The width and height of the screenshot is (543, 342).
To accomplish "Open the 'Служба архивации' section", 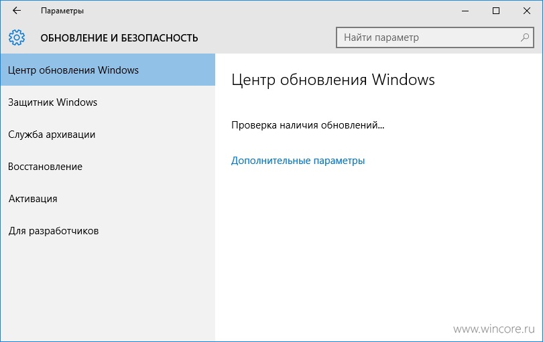I will tap(108, 134).
